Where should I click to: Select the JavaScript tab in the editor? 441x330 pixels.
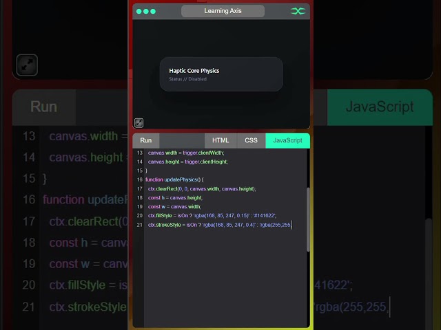coord(287,140)
